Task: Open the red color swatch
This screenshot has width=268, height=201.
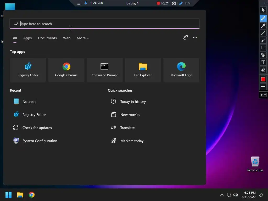Action: (263, 79)
